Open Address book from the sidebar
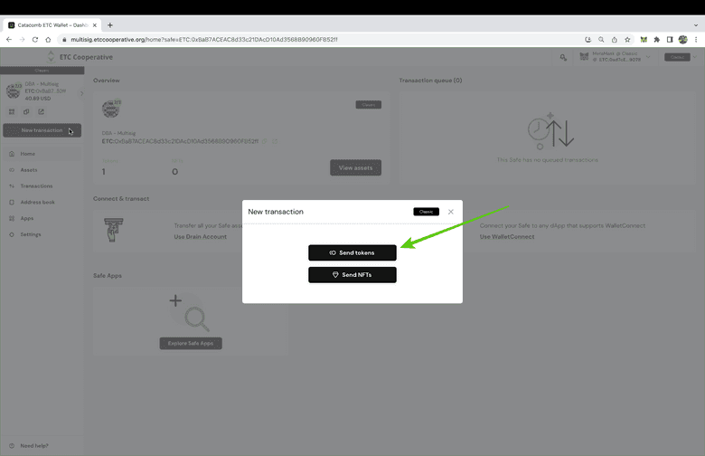Viewport: 705px width, 456px height. click(37, 202)
